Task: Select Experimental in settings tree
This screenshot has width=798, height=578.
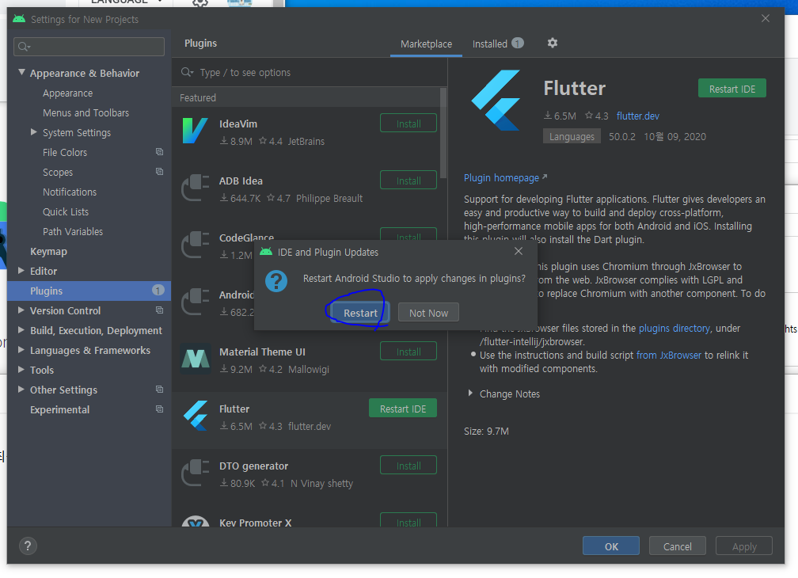Action: (x=59, y=409)
